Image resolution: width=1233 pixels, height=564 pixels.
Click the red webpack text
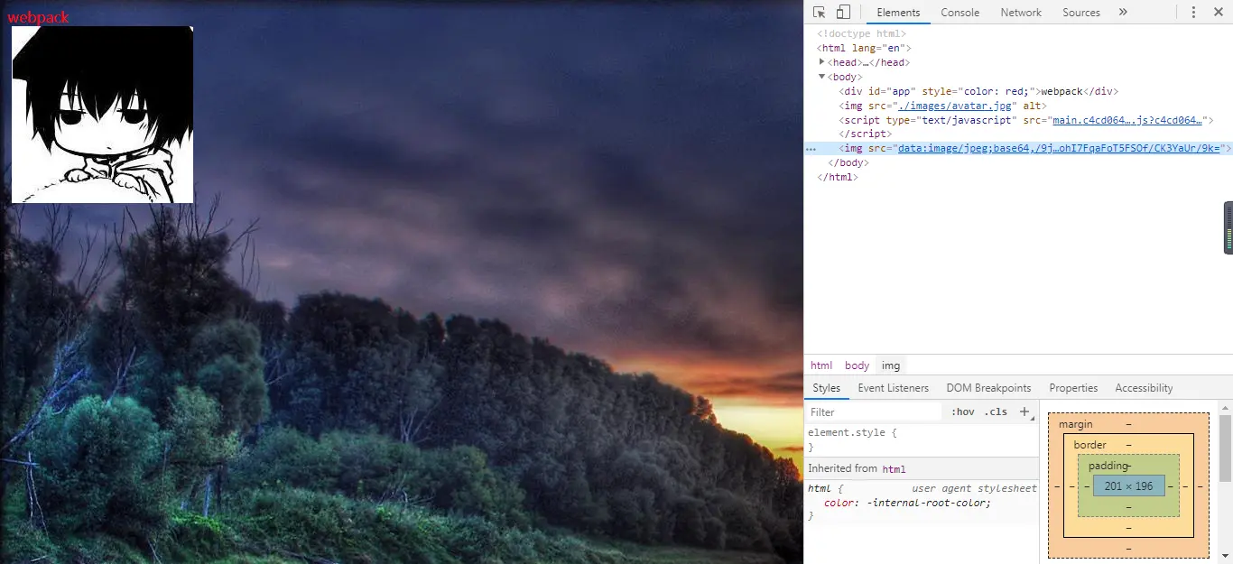38,17
